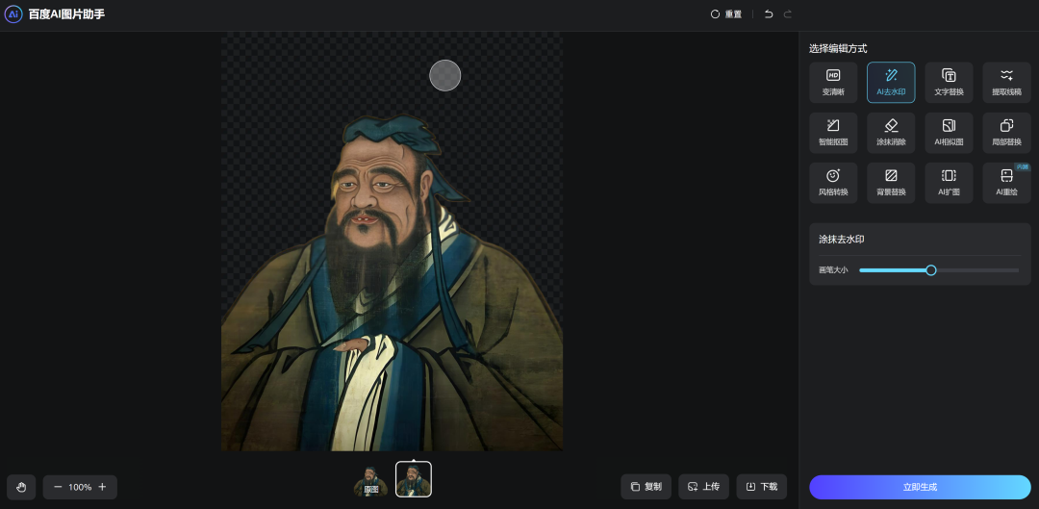The image size is (1039, 509).
Task: Select the AI去水印 watermark removal tool
Action: tap(891, 82)
